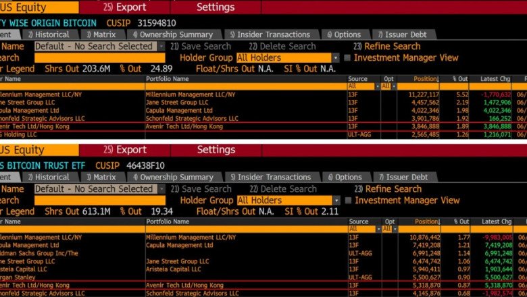
Task: Open Source filter dropdown in Bitcoin Trust ETF panel
Action: tap(378, 229)
